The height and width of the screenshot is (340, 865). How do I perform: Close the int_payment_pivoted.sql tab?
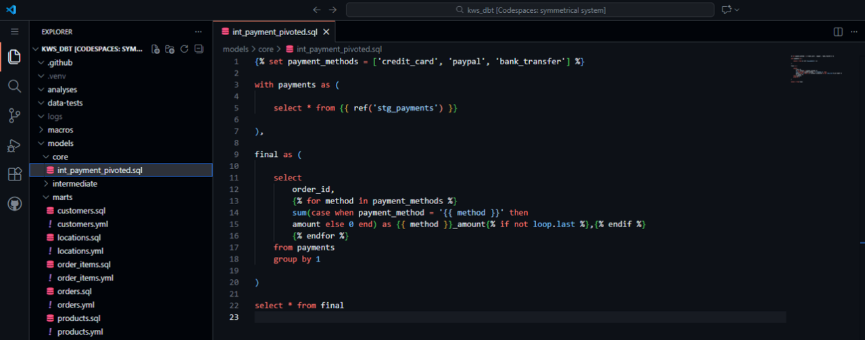(326, 32)
